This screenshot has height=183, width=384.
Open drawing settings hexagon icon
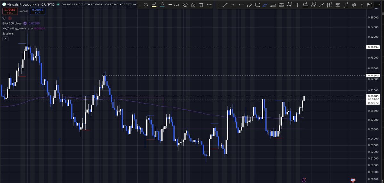click(x=185, y=5)
